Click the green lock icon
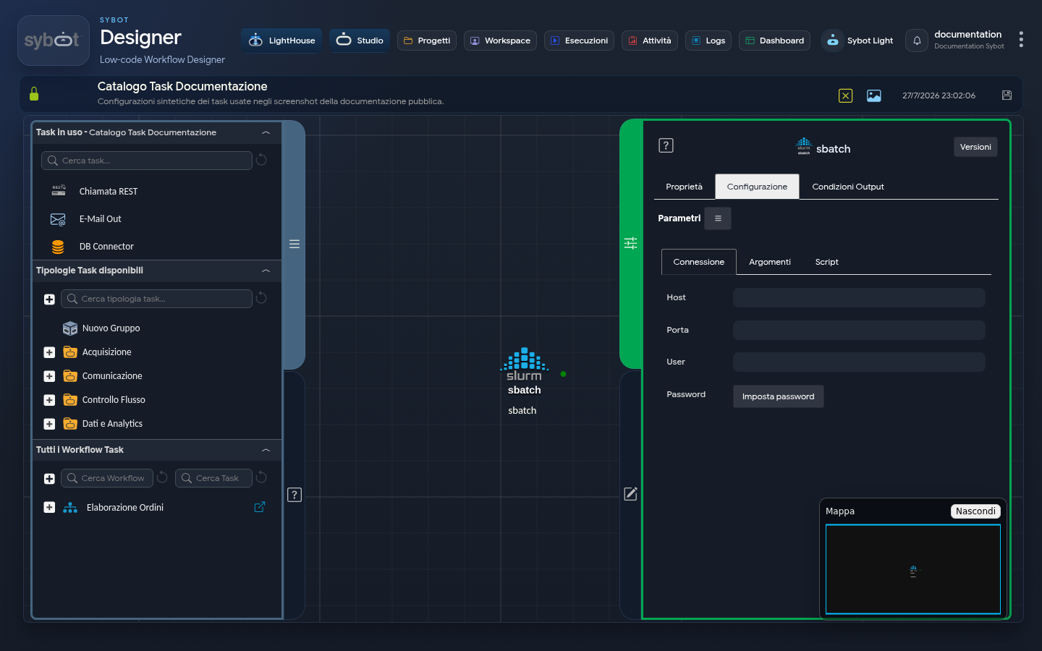Screen dimensions: 1042x651 [34, 94]
